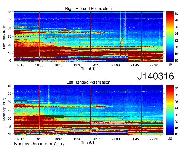Click the 25 MHz tick on top frequency axis

coord(9,36)
